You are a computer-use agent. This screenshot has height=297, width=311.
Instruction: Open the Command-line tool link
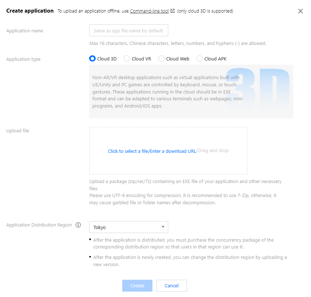click(x=149, y=11)
